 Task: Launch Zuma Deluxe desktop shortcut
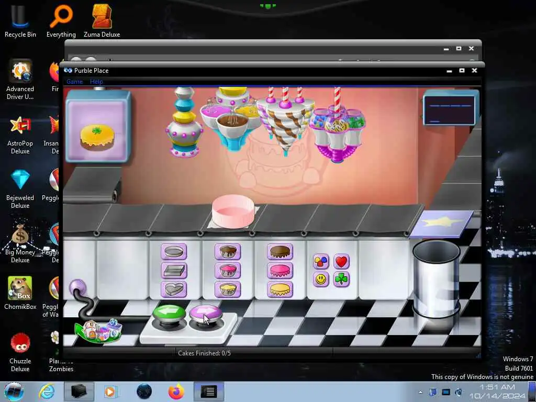pos(102,20)
